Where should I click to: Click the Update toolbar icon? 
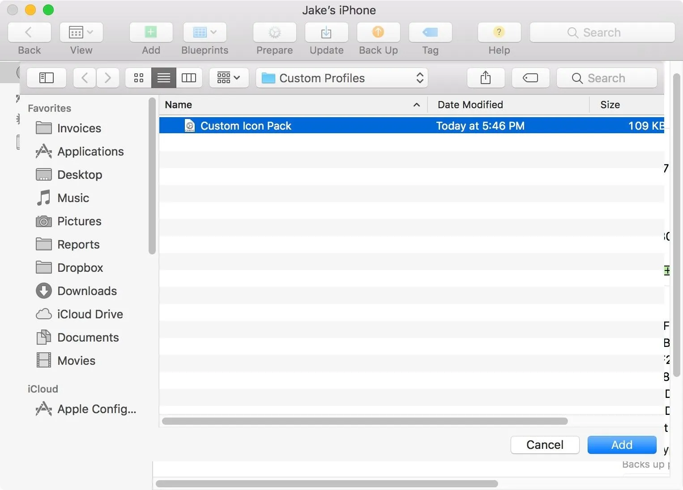point(326,32)
